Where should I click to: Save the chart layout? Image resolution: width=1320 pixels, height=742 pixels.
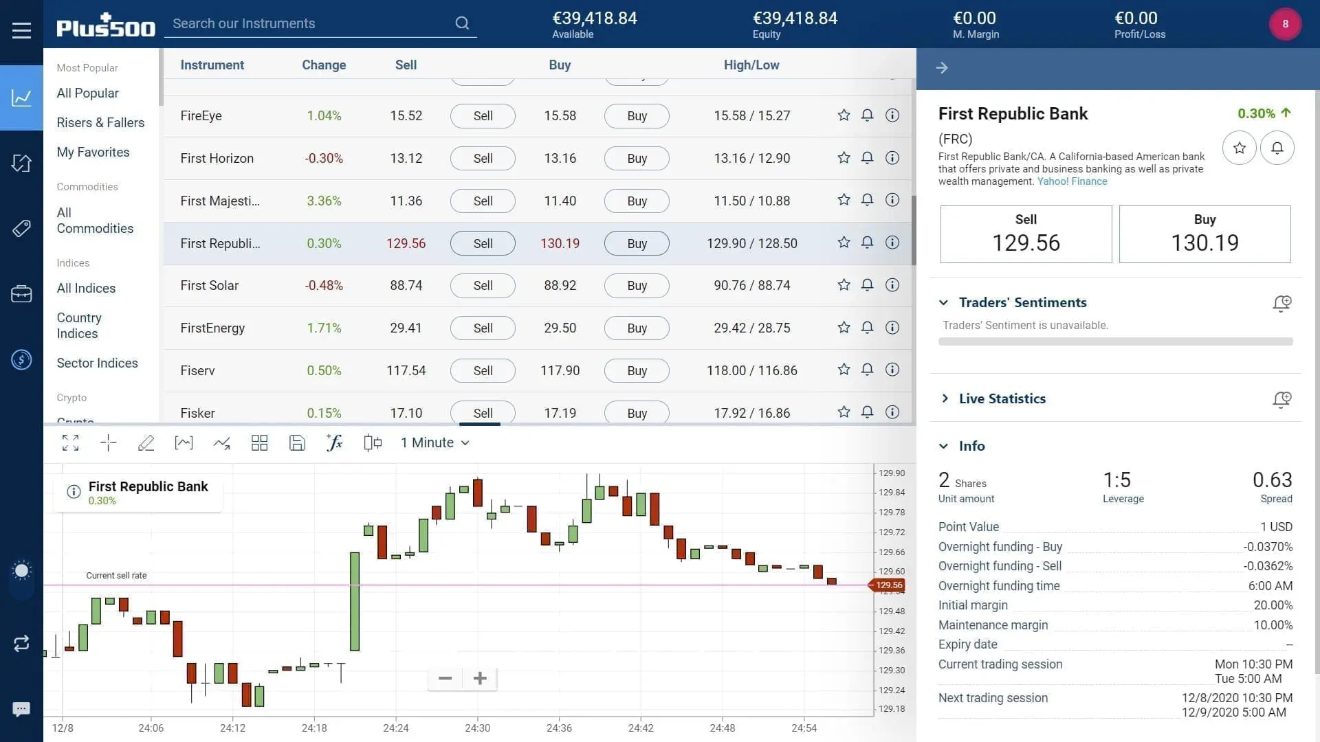(x=297, y=443)
